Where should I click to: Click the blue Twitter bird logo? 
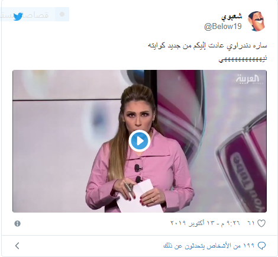pos(18,17)
